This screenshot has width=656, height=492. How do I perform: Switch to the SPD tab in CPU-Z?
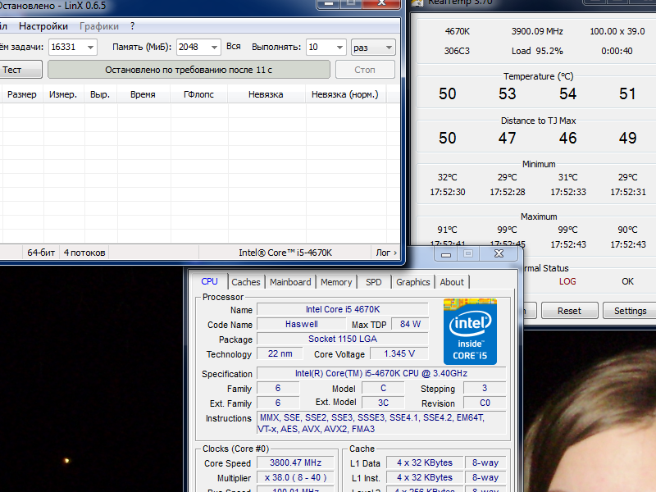(x=374, y=282)
